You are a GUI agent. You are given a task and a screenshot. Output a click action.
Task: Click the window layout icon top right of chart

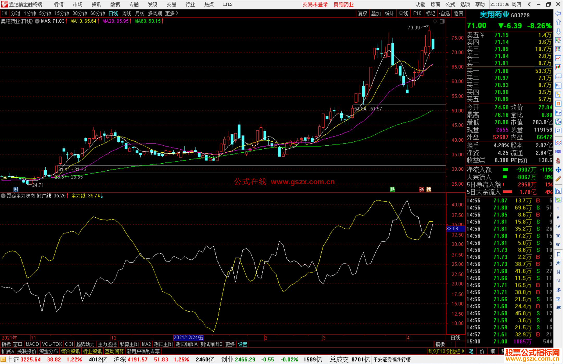pos(442,21)
